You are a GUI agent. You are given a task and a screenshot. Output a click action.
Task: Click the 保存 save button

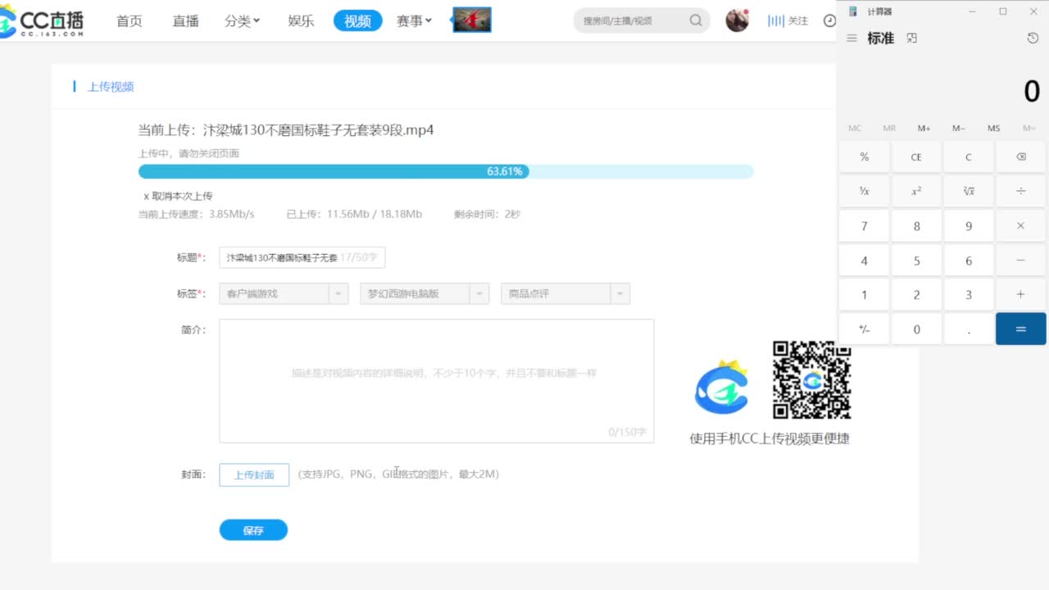pyautogui.click(x=253, y=529)
